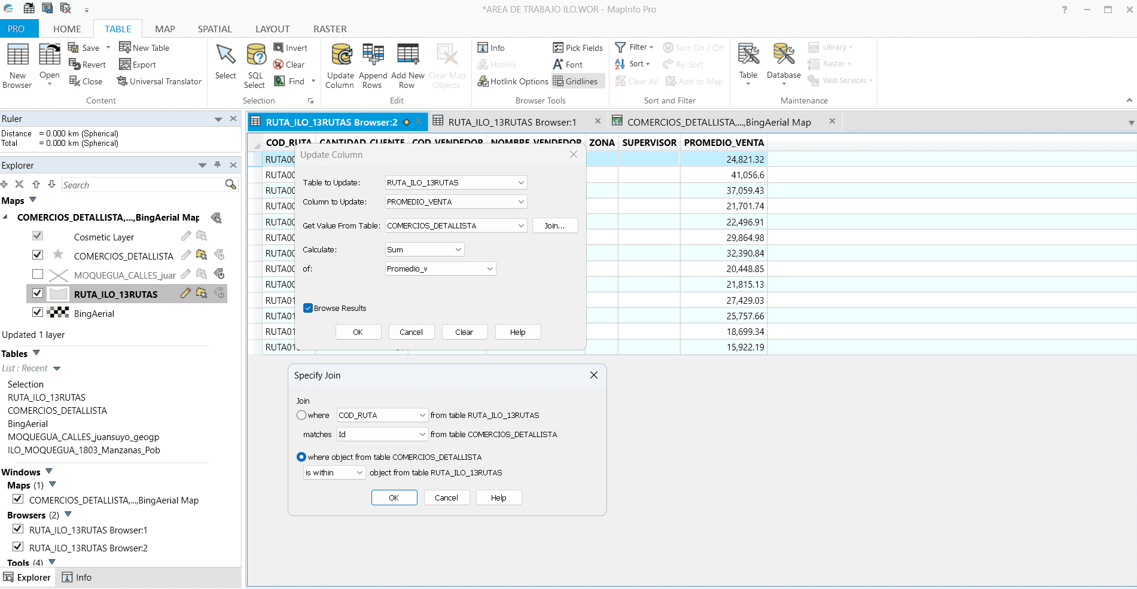Create a New Table
Screen dimensions: 1137x589
pos(144,48)
